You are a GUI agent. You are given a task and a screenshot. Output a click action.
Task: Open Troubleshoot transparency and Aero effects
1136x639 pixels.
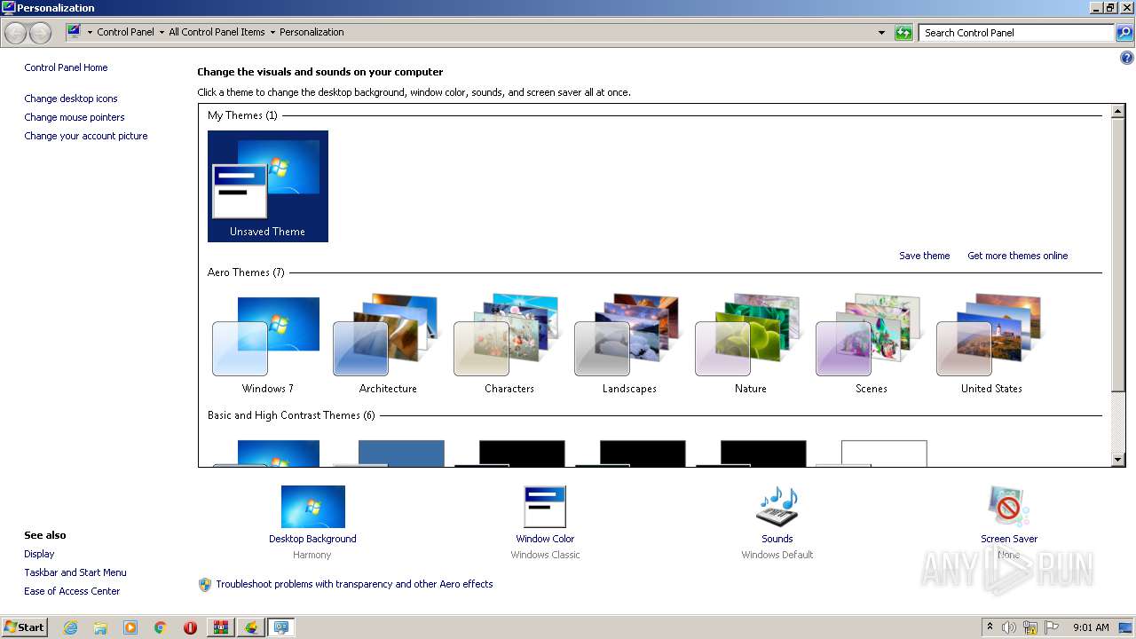pos(354,584)
